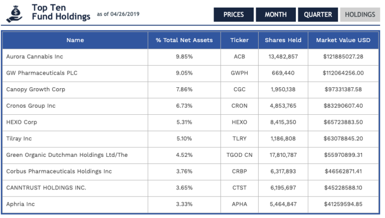The image size is (385, 218).
Task: Click the 6.73% net assets value
Action: coord(184,106)
